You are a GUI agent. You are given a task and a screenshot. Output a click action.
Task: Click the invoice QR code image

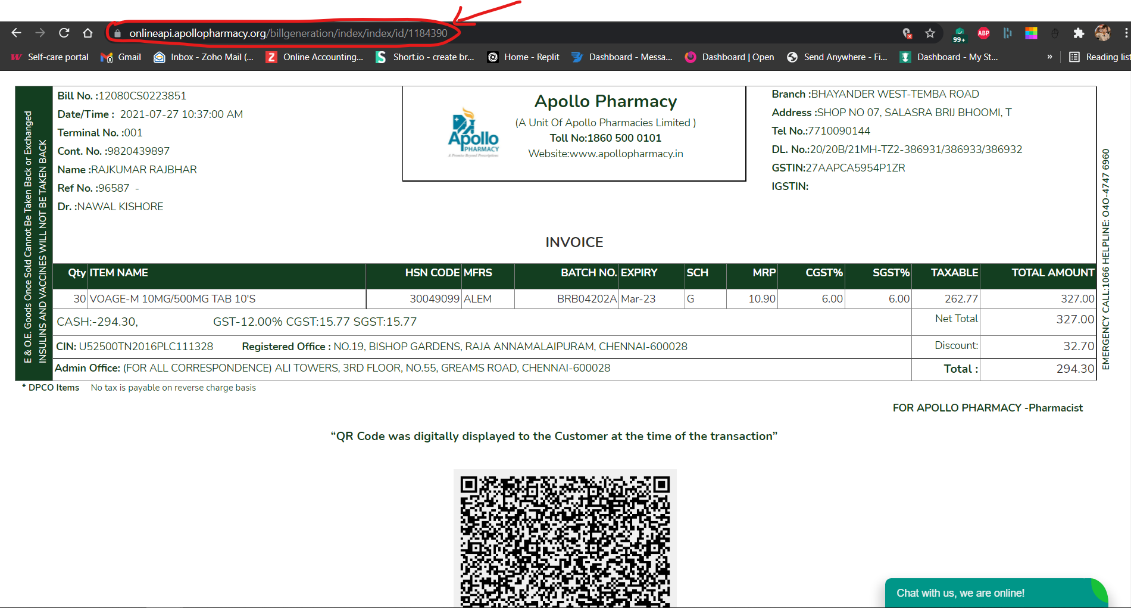point(565,539)
